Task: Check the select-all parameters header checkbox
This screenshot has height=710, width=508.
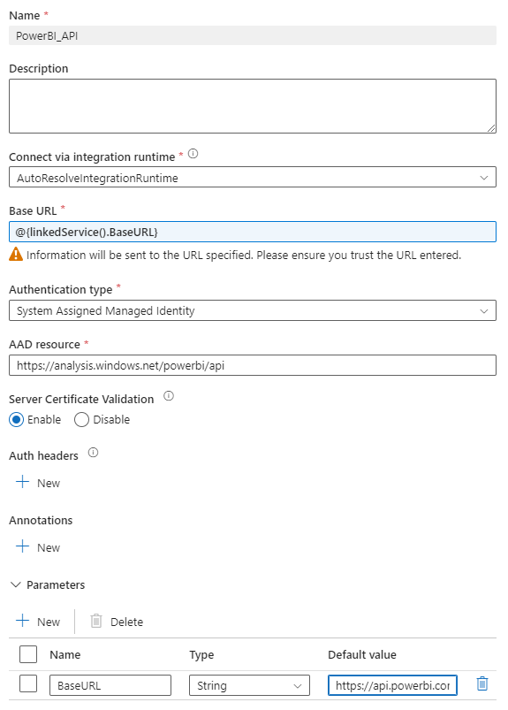Action: coord(28,654)
